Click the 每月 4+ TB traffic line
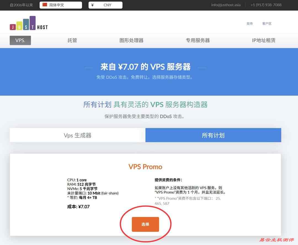 point(82,197)
